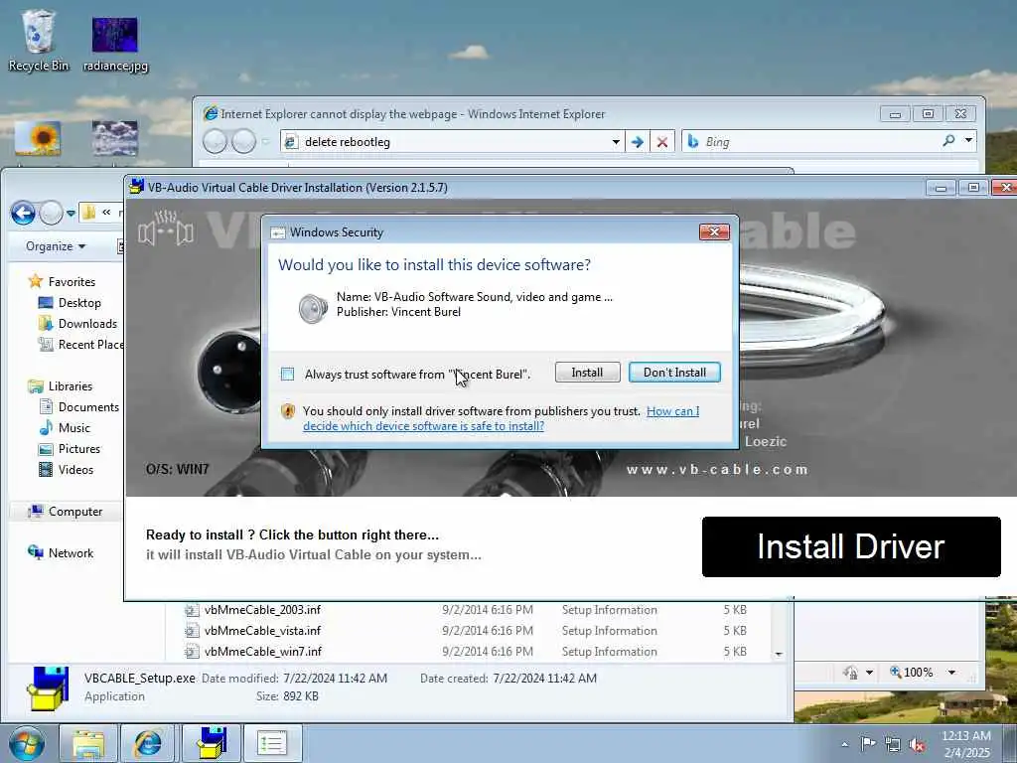Click the security shield warning icon
This screenshot has width=1017, height=763.
point(288,411)
